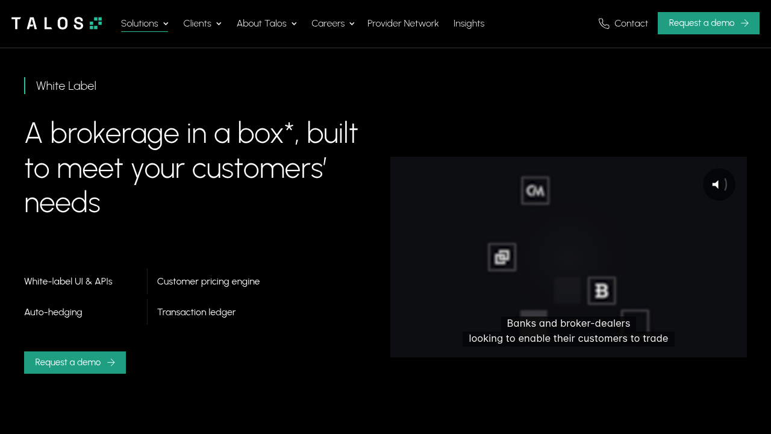Open the Provider Network nav item
The width and height of the screenshot is (771, 434).
coord(403,24)
